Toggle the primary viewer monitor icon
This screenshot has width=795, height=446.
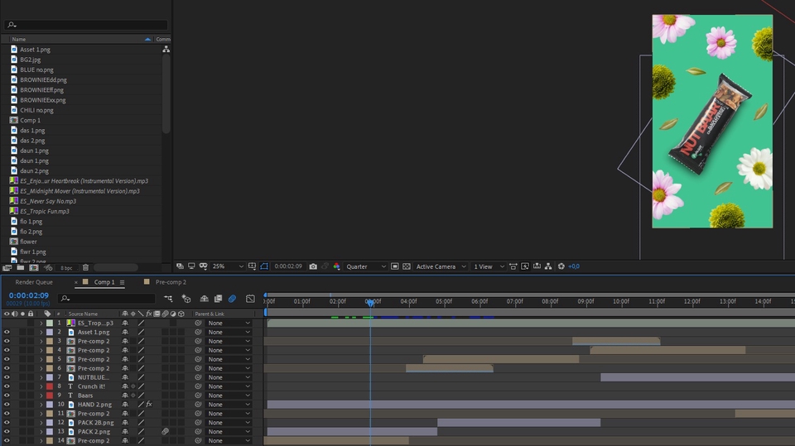[x=191, y=266]
